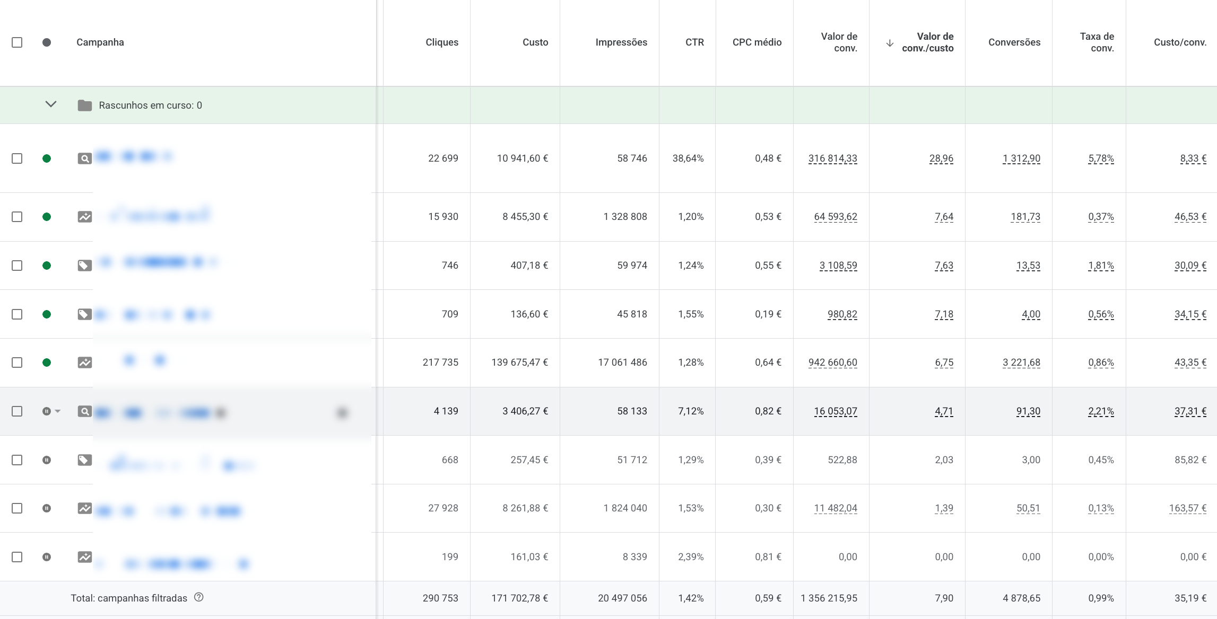Click the CTR cell 38,64%
Screen dimensions: 1217x619
point(688,158)
